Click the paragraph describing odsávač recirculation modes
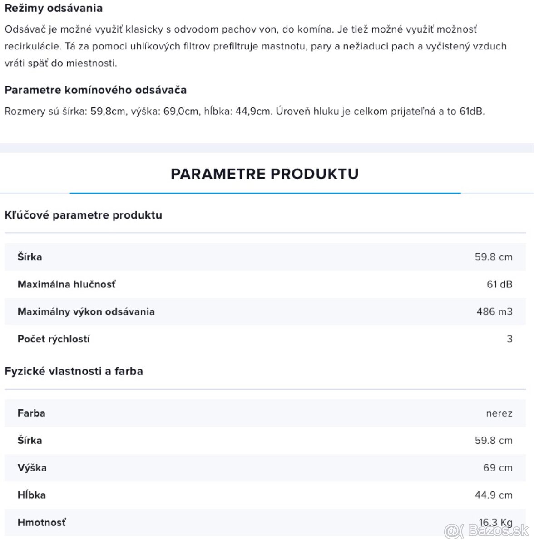 pyautogui.click(x=255, y=46)
